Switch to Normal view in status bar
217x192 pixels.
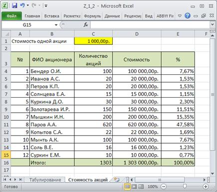127,187
